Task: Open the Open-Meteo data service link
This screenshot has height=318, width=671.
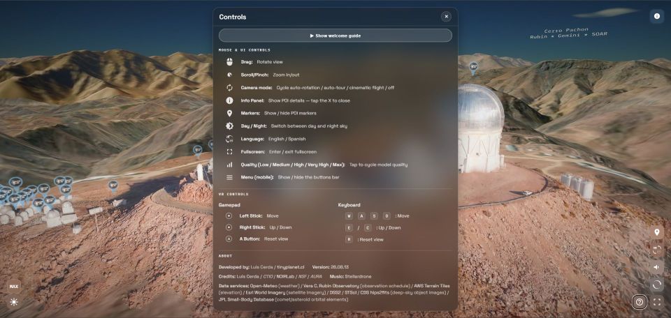Action: tap(264, 285)
